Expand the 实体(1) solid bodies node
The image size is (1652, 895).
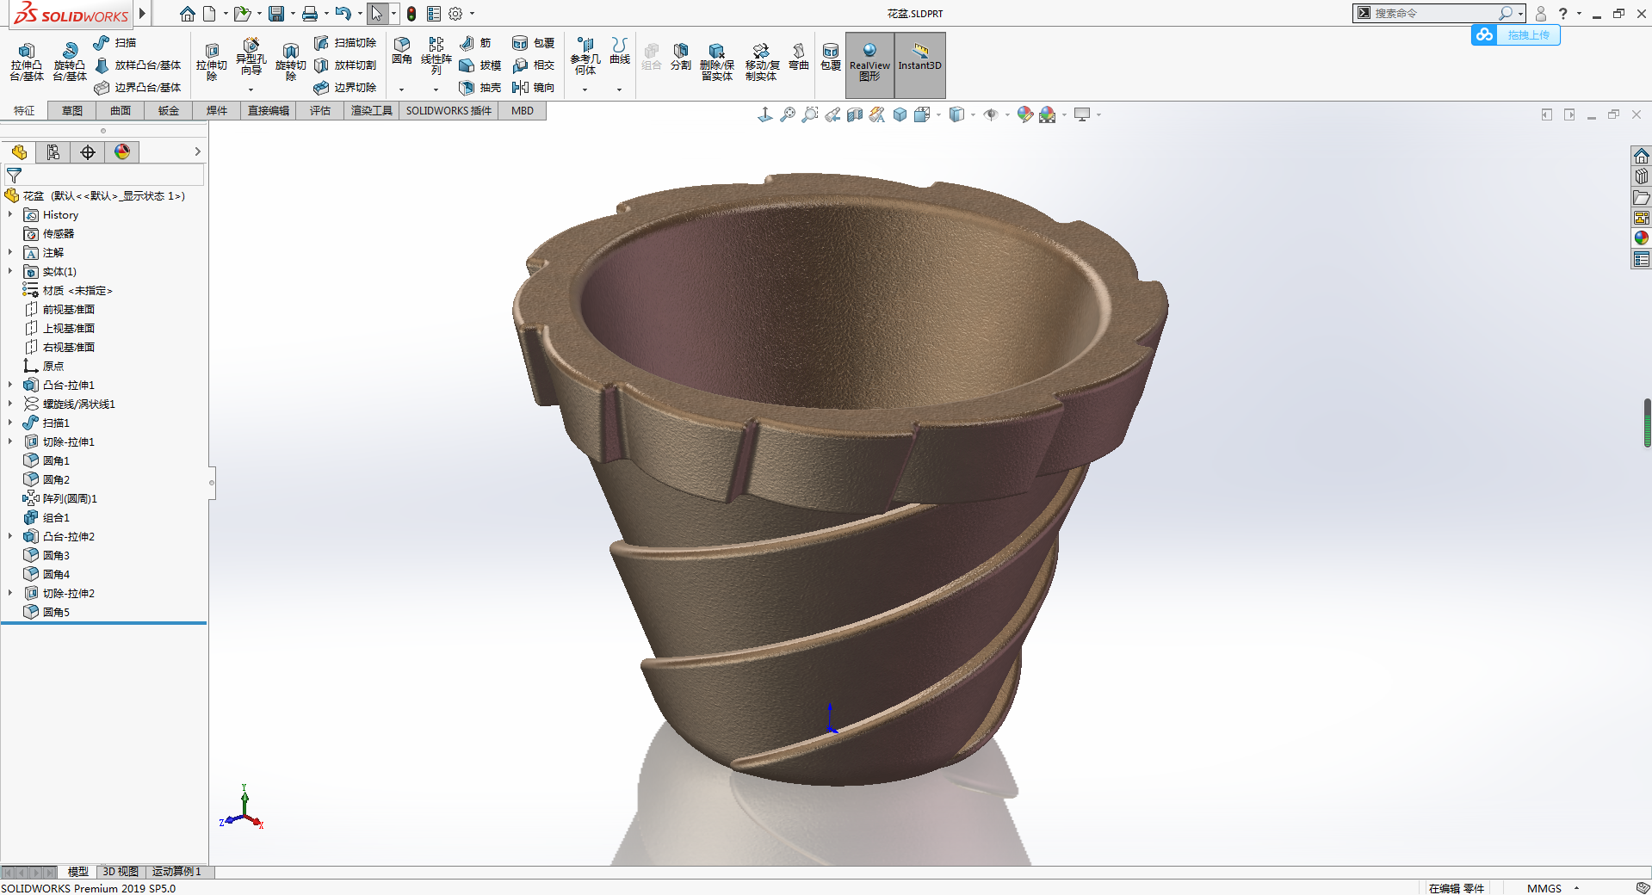click(x=10, y=271)
